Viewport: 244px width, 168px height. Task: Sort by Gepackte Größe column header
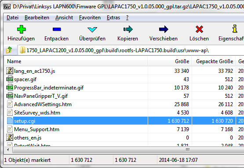pyautogui.click(x=214, y=61)
